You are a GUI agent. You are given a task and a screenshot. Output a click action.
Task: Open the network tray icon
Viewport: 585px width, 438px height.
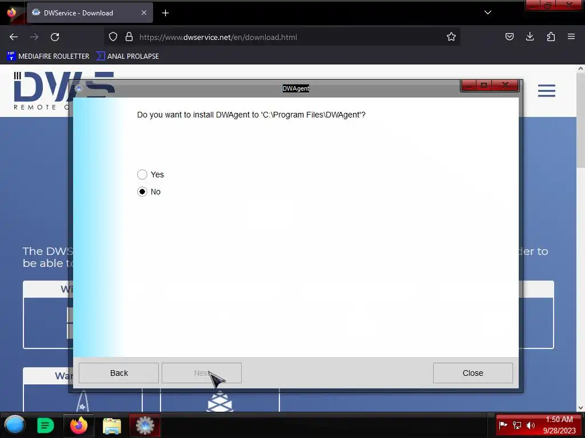pyautogui.click(x=517, y=425)
